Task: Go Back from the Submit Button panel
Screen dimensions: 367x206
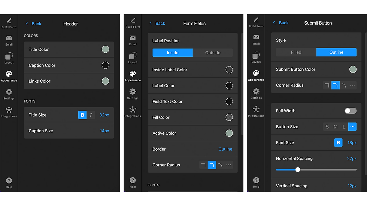Action: [x=280, y=23]
